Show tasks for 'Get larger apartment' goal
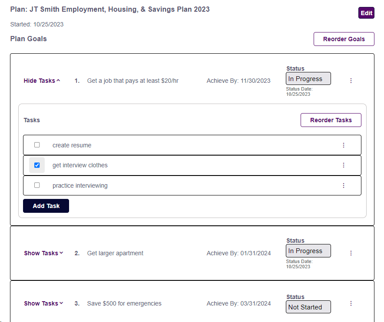 [x=43, y=253]
